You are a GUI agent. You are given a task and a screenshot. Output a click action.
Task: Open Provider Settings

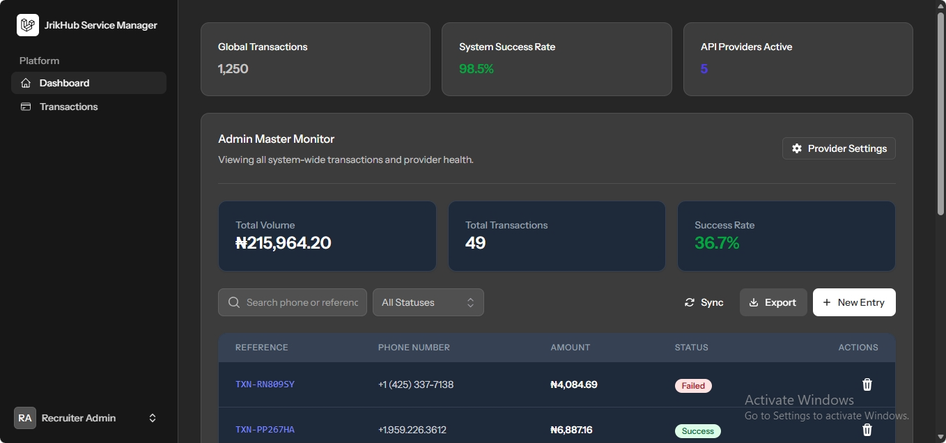pos(839,148)
